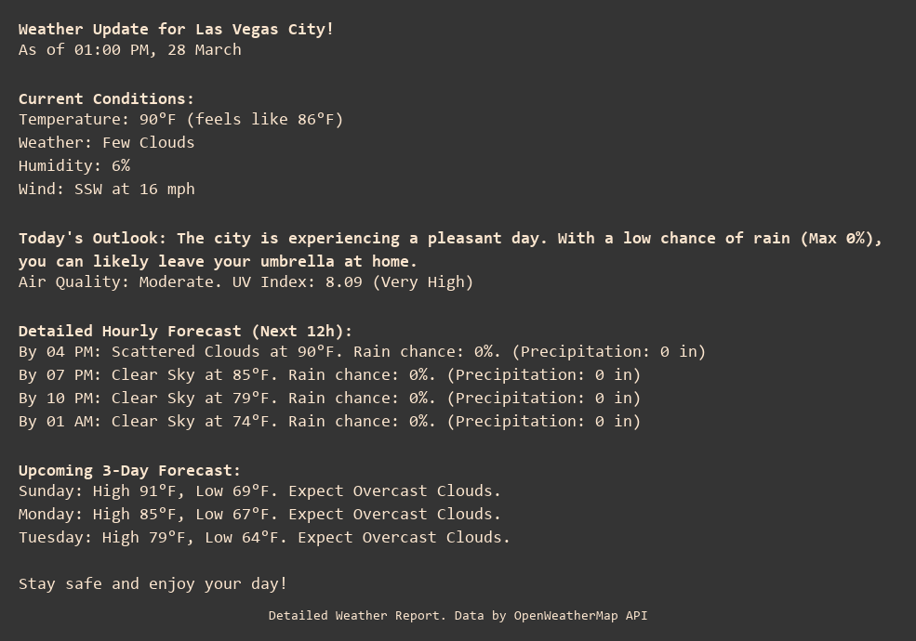Click the Temperature 90°F line

click(x=180, y=119)
